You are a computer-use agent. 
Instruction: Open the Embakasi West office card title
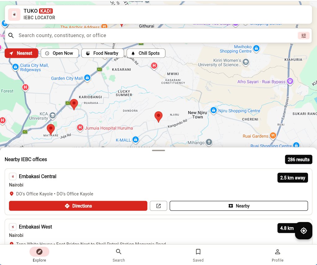35,227
